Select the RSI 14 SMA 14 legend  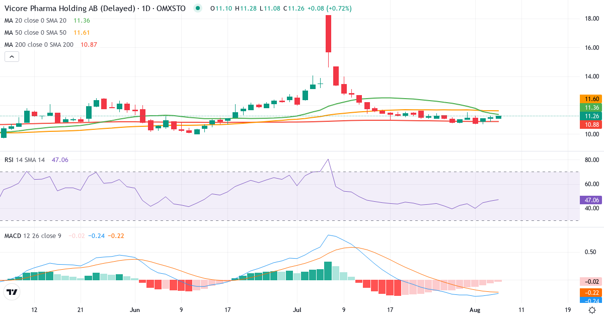(x=25, y=160)
